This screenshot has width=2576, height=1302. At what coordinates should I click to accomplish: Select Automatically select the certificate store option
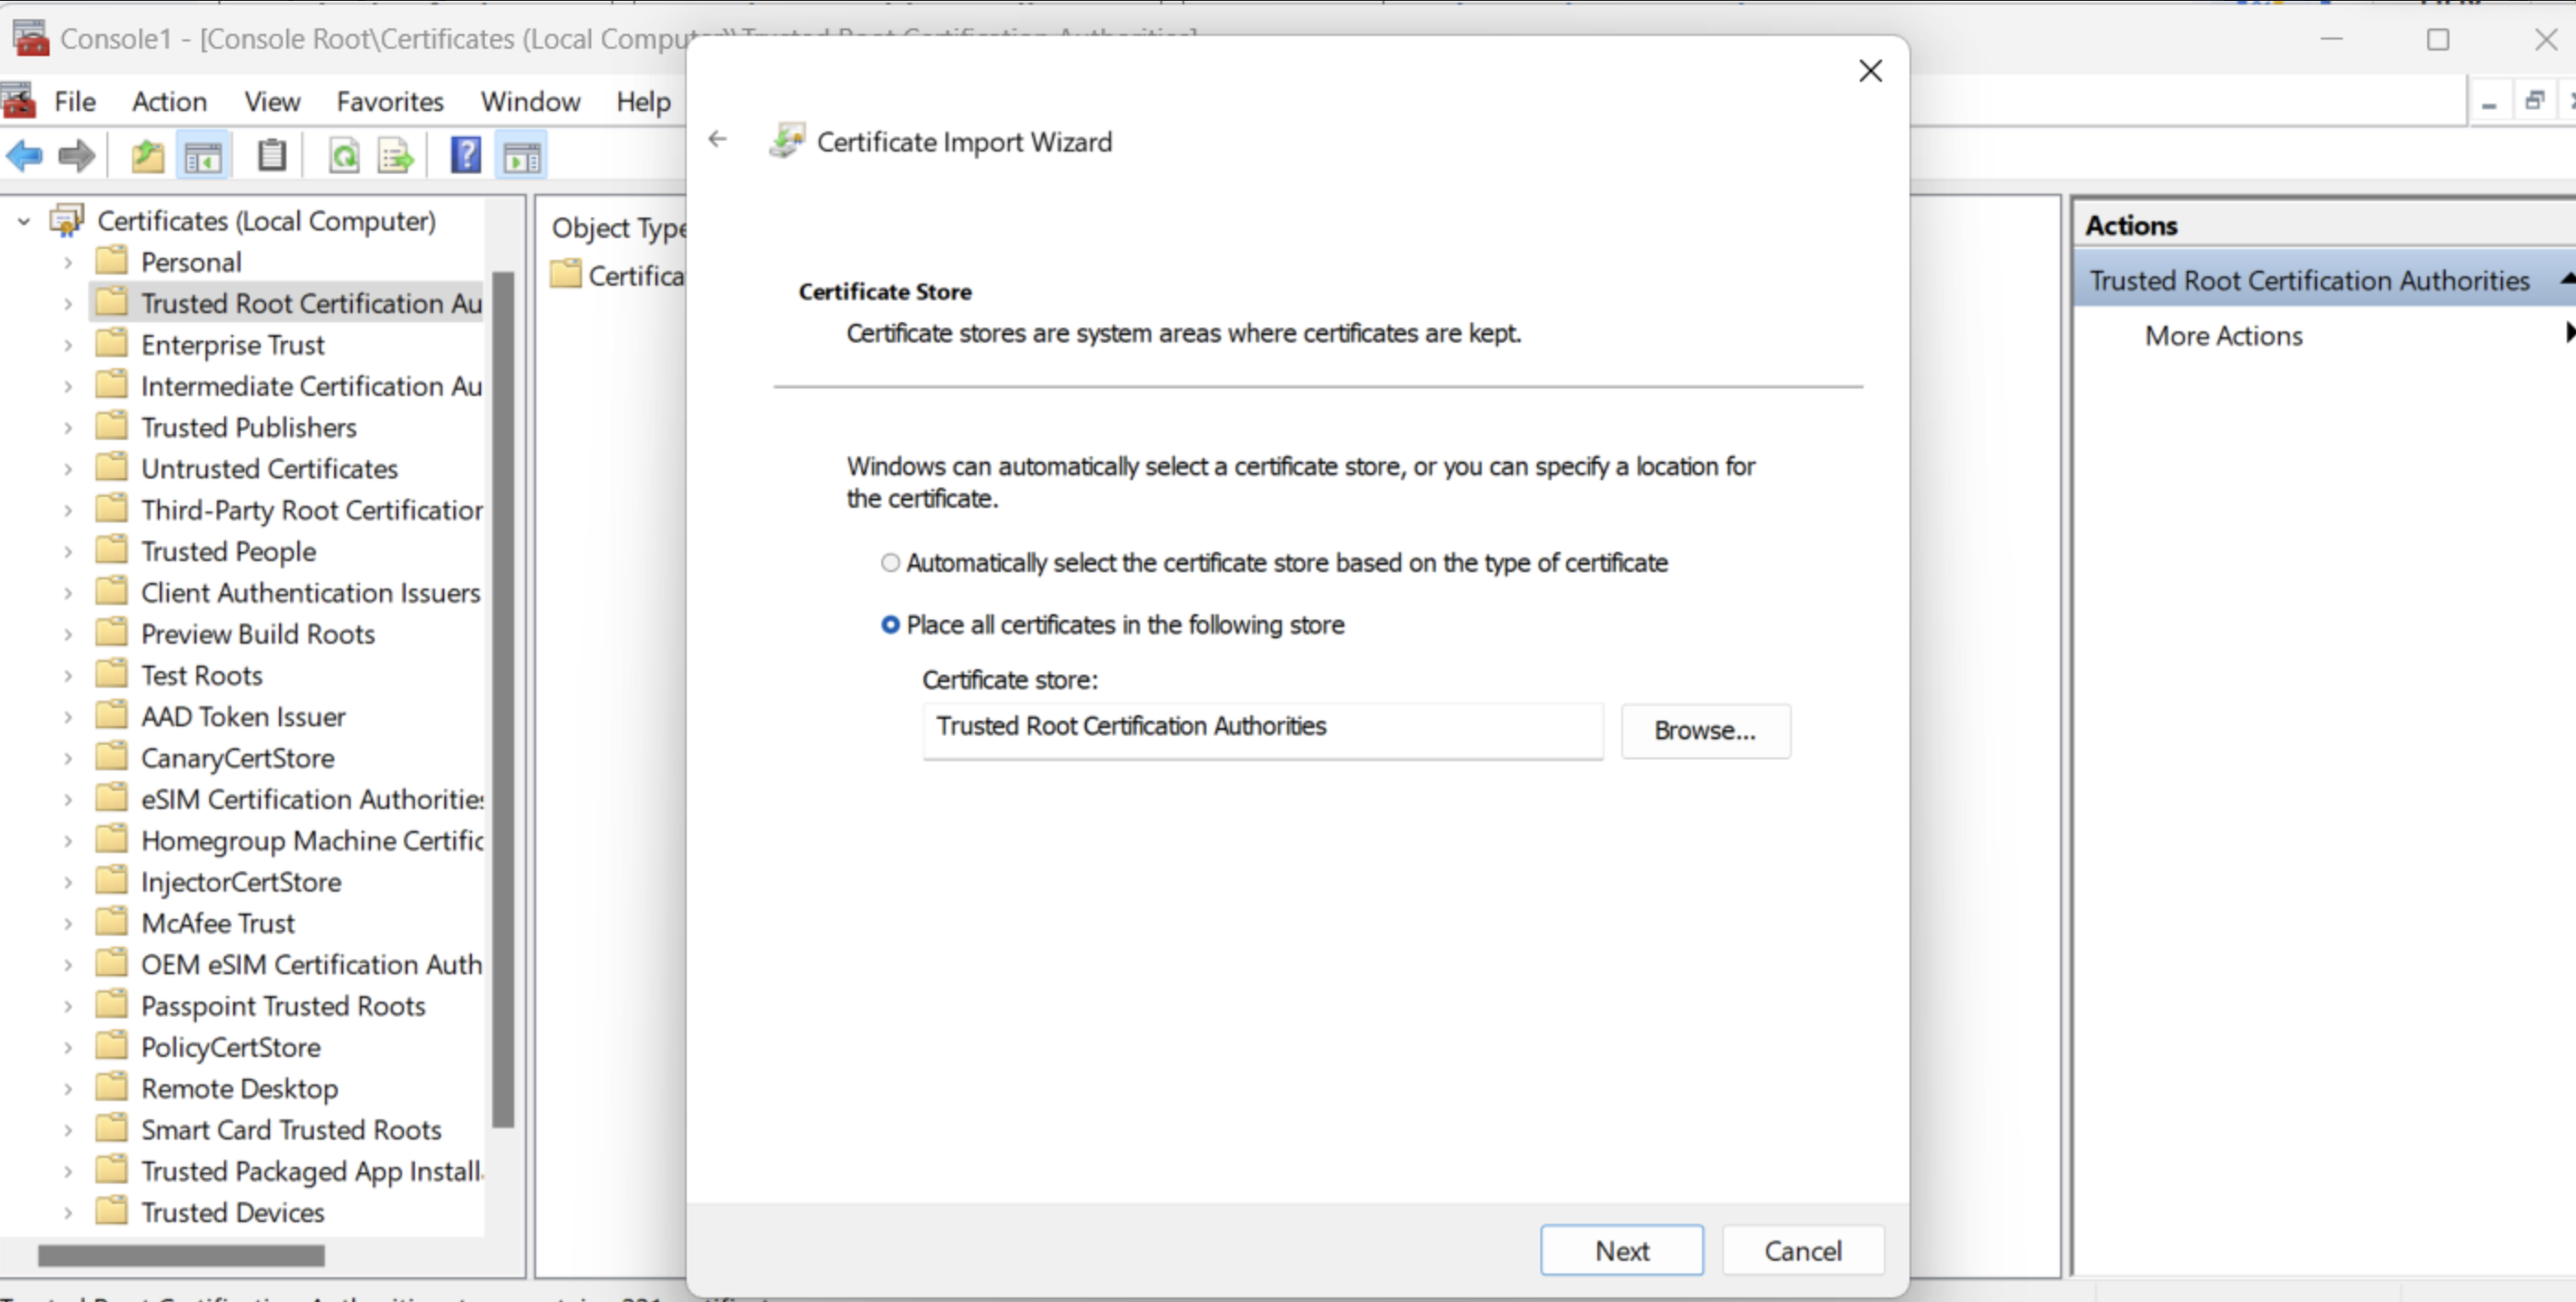tap(890, 563)
